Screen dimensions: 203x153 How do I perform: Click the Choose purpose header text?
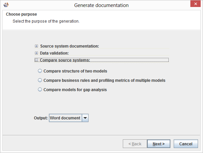21,15
